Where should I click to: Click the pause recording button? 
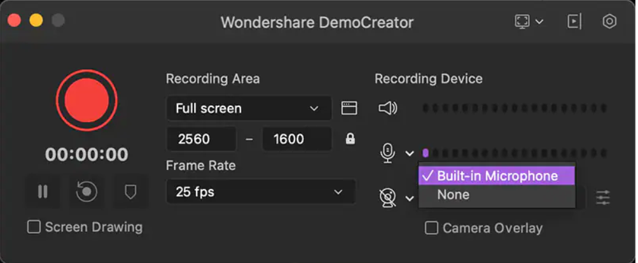[x=43, y=191]
